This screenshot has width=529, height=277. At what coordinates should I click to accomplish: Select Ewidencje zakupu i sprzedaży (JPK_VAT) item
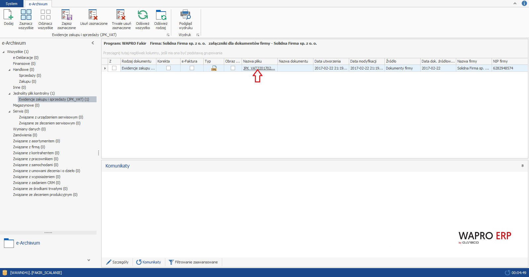point(54,99)
